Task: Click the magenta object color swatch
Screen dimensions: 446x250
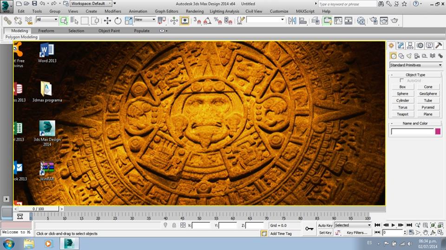Action: [438, 131]
